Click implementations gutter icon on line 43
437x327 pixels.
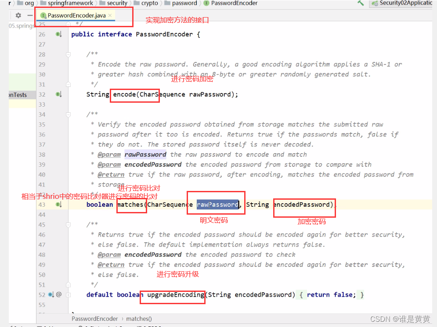click(x=58, y=205)
